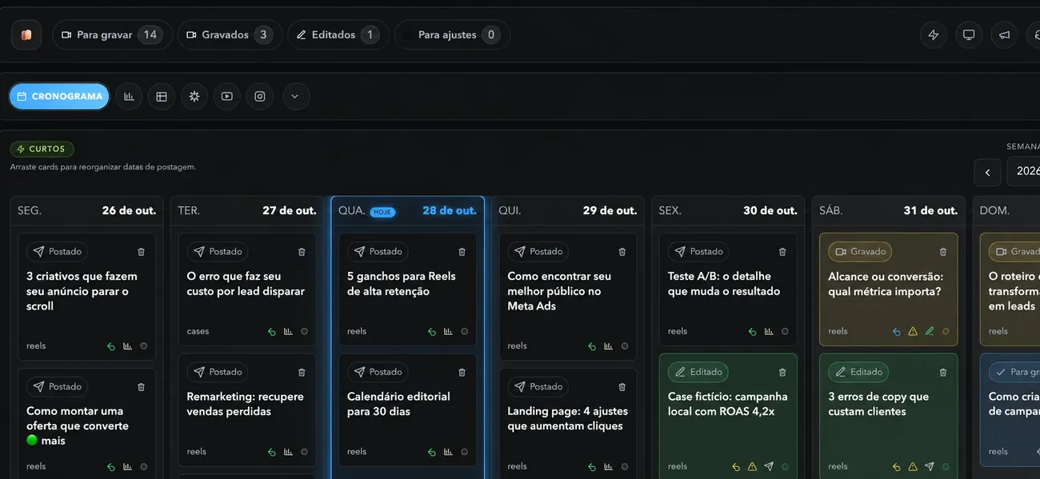Delete card '3 criativos que fazem'
The height and width of the screenshot is (479, 1040).
(x=142, y=252)
